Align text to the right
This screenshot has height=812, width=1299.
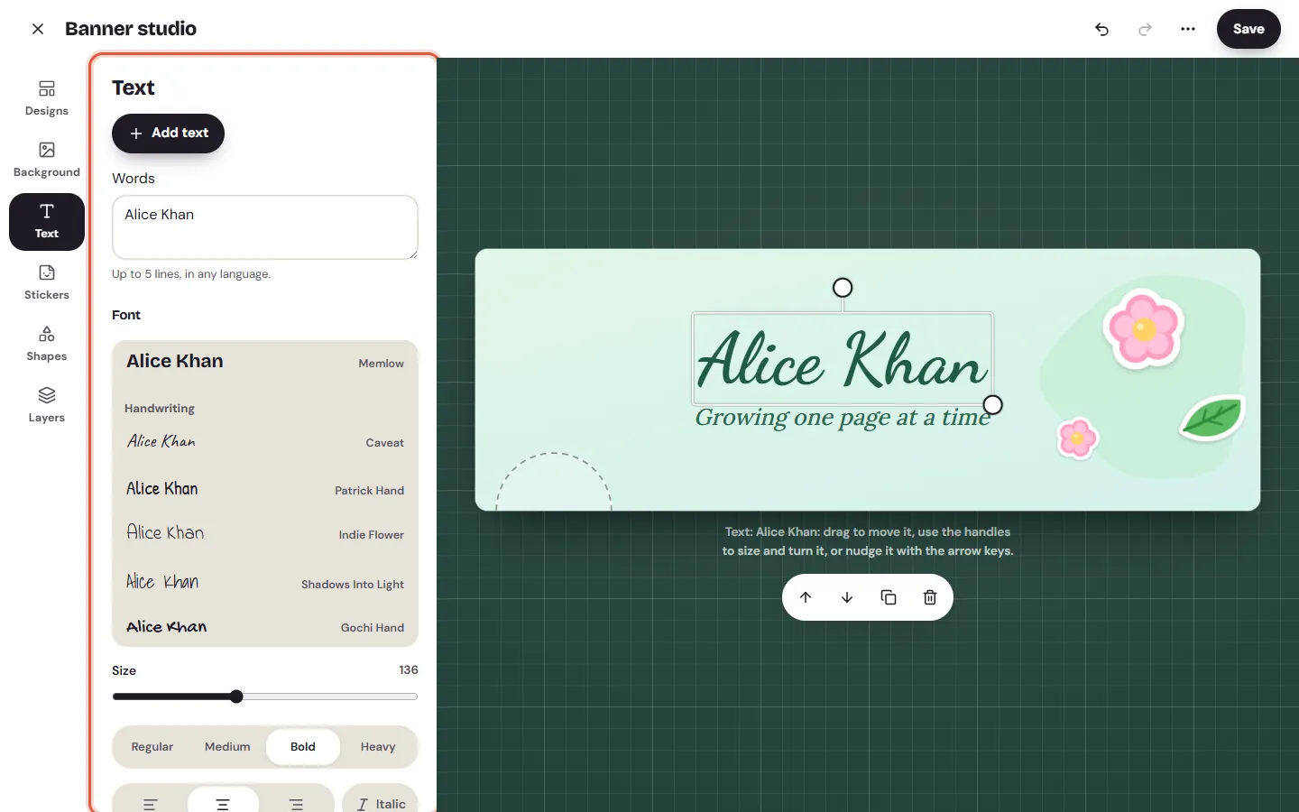point(296,803)
